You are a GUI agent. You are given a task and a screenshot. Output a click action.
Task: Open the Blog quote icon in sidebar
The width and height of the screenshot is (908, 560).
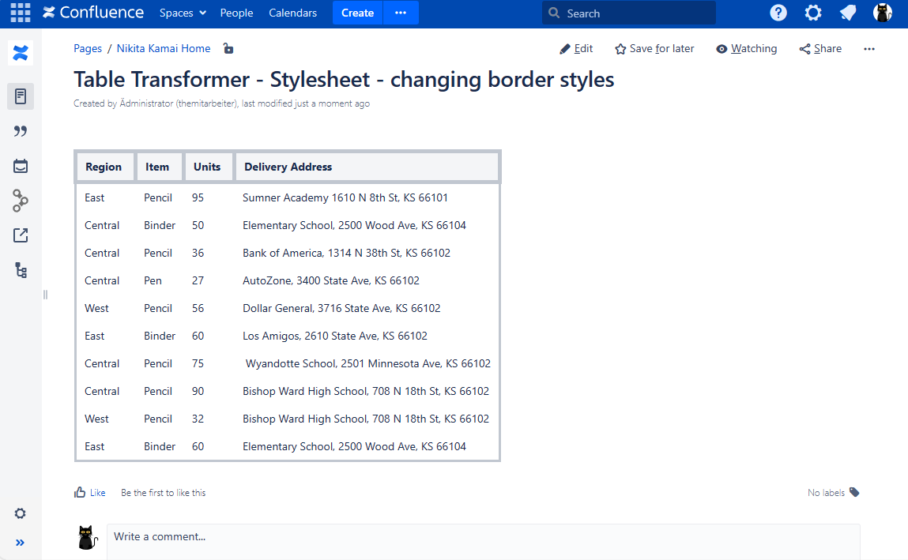point(21,131)
